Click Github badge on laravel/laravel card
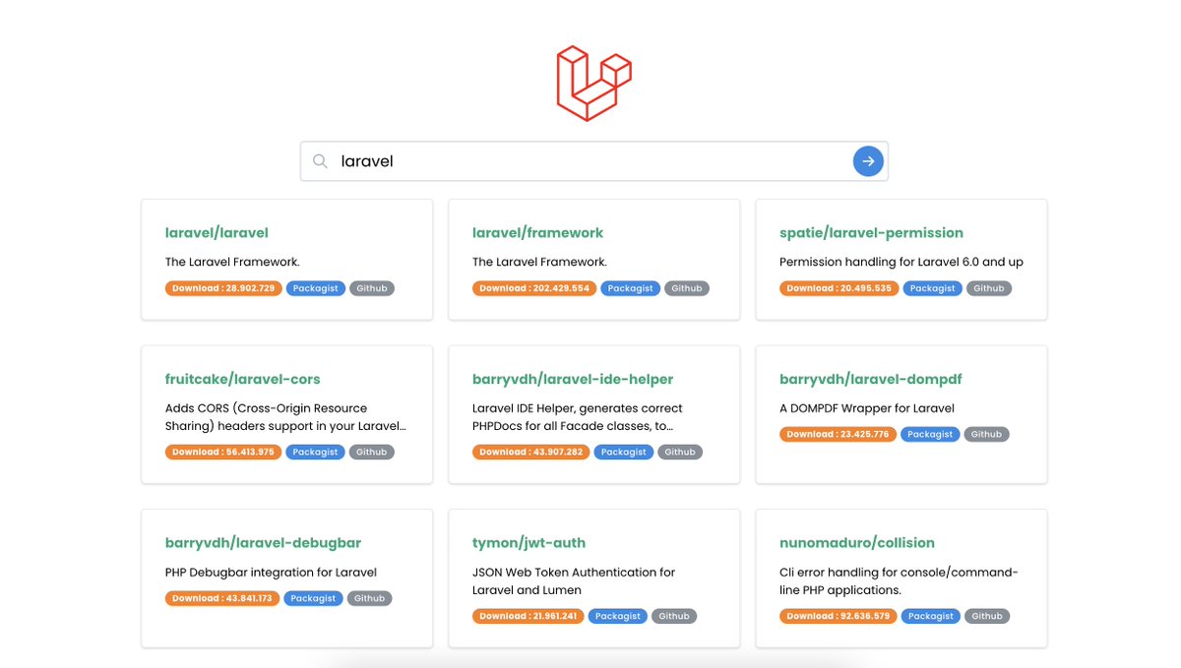 tap(372, 288)
